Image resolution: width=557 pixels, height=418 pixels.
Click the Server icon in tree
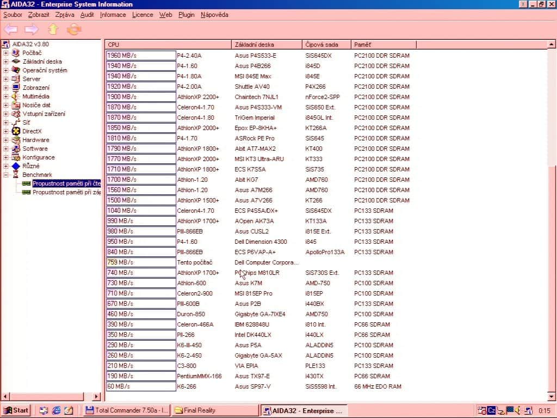click(16, 79)
